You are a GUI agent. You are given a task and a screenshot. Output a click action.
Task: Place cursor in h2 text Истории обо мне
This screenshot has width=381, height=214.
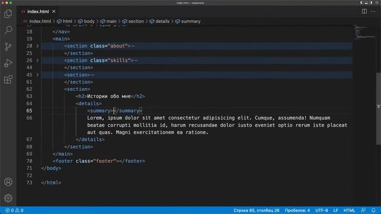[108, 96]
